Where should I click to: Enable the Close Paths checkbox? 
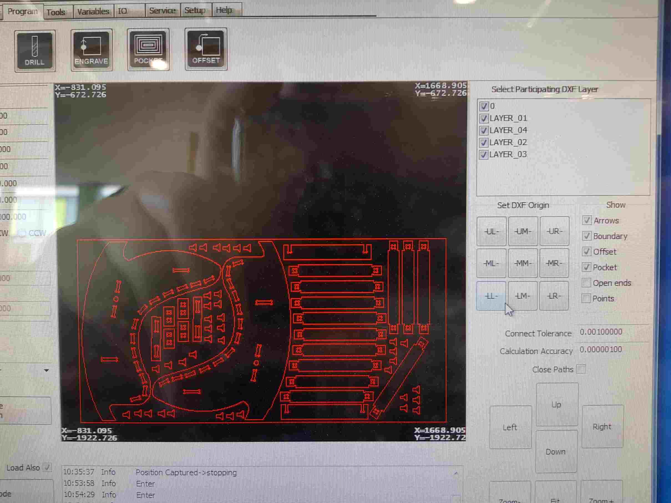point(581,369)
